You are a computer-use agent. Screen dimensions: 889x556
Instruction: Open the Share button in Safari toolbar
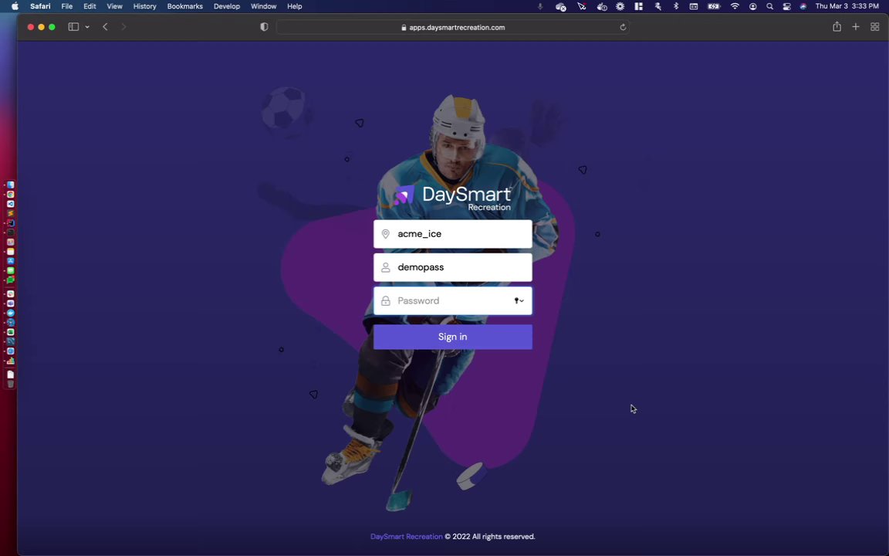pyautogui.click(x=837, y=27)
